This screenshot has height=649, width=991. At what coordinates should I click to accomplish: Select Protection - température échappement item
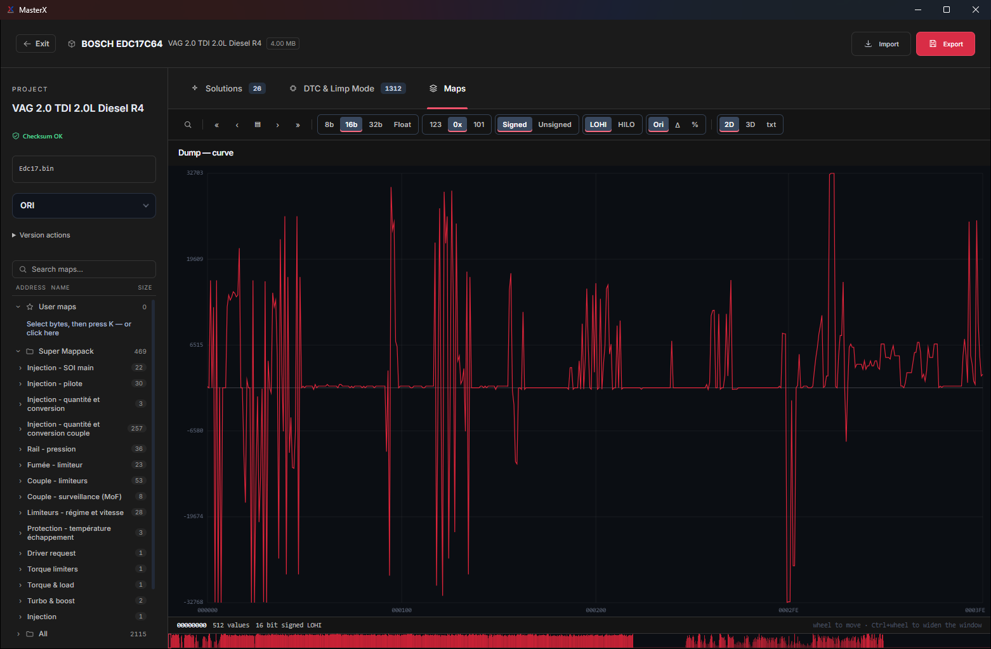click(82, 533)
